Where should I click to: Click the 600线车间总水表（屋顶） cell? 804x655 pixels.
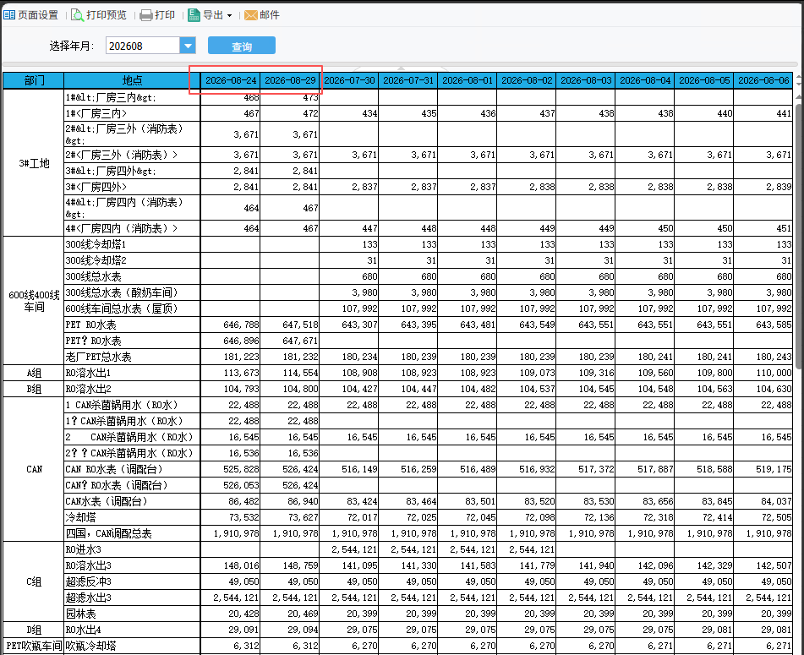tap(132, 308)
